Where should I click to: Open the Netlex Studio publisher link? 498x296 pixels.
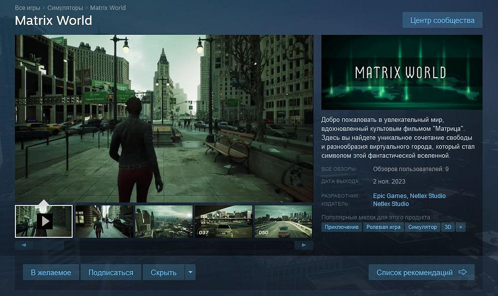pyautogui.click(x=391, y=203)
